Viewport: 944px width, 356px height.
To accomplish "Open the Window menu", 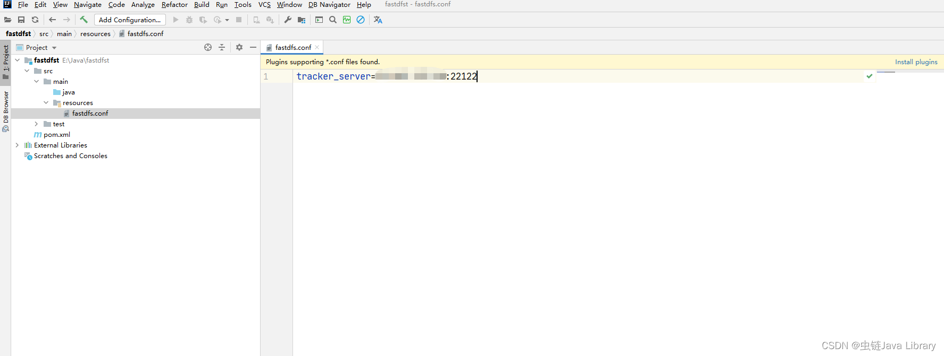I will point(289,5).
